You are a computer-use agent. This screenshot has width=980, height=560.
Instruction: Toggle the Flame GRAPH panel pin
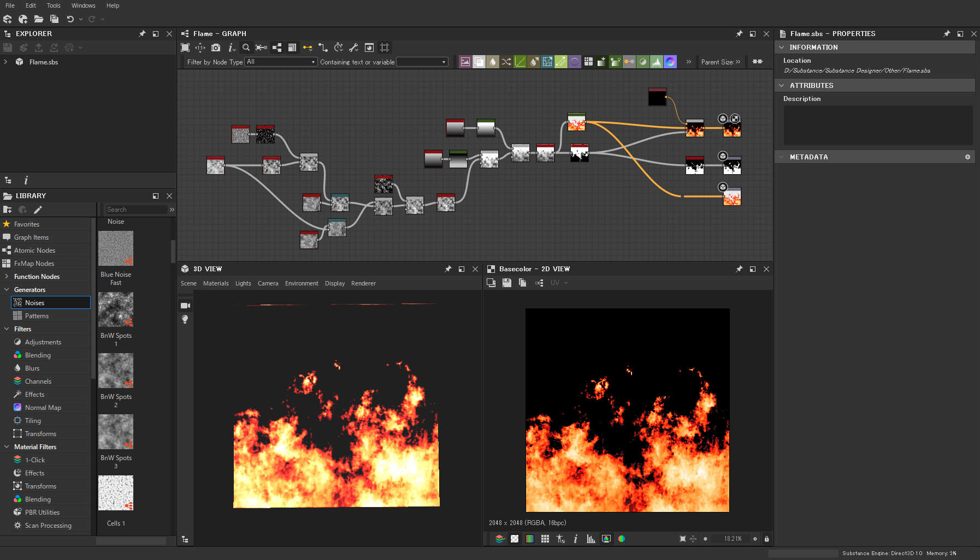(x=739, y=33)
